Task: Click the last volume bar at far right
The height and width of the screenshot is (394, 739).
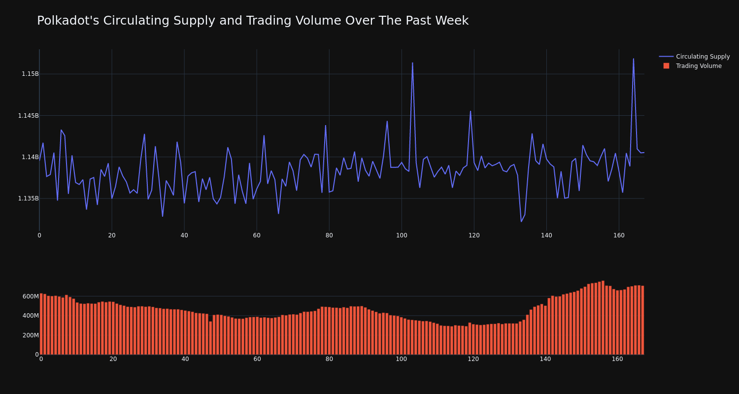Action: 642,320
